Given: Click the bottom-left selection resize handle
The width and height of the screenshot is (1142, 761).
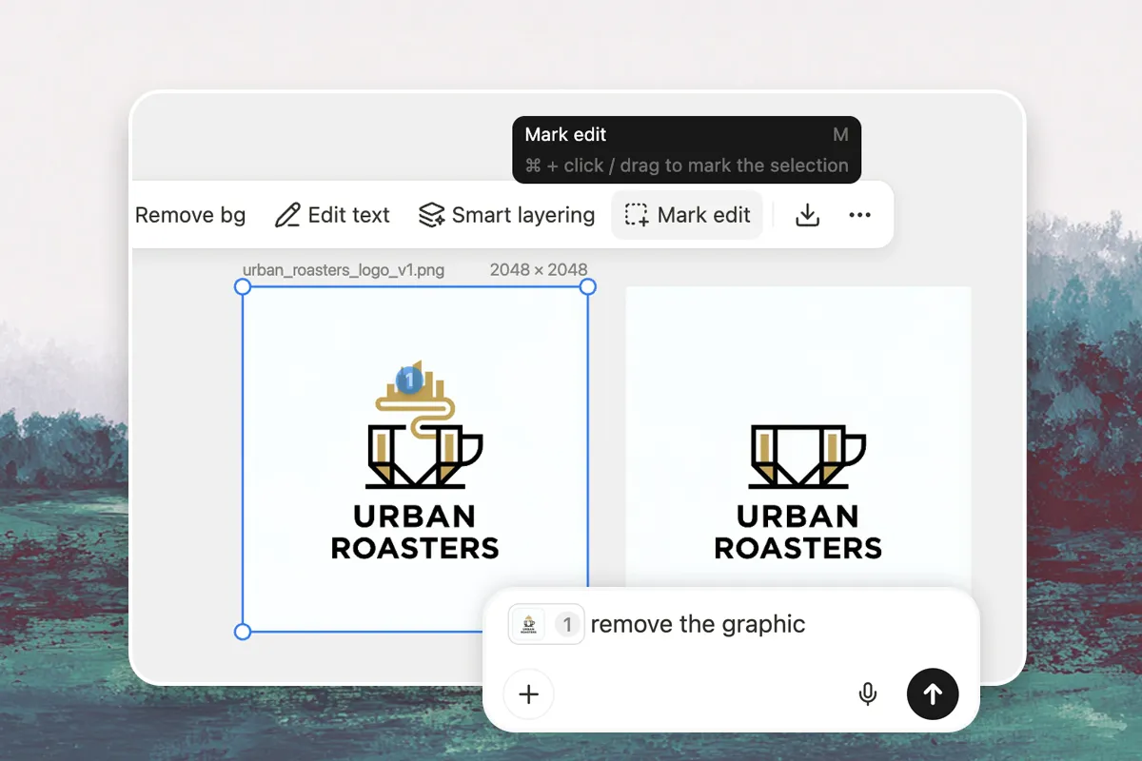Looking at the screenshot, I should point(243,632).
